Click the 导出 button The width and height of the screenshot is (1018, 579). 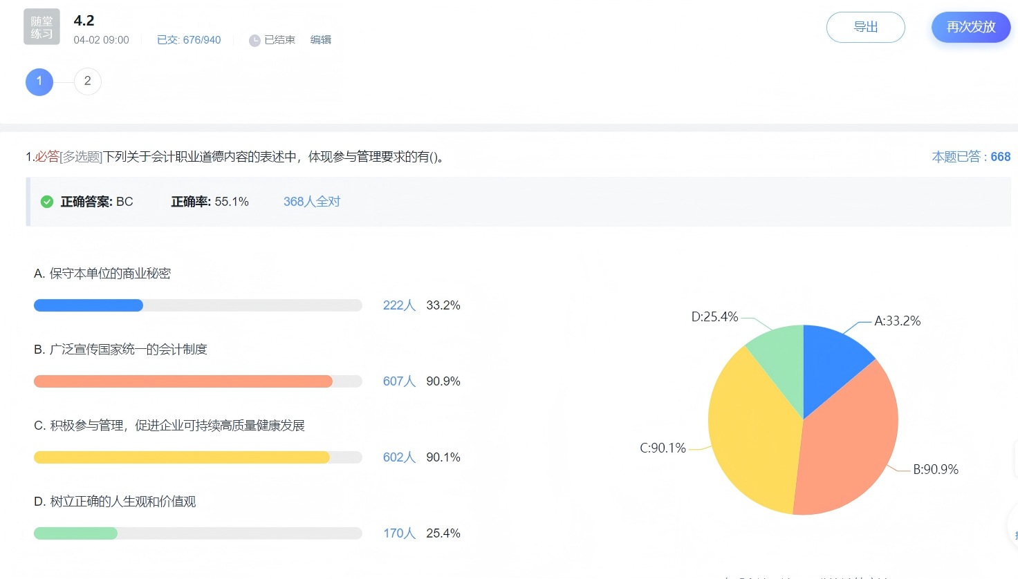pos(865,27)
